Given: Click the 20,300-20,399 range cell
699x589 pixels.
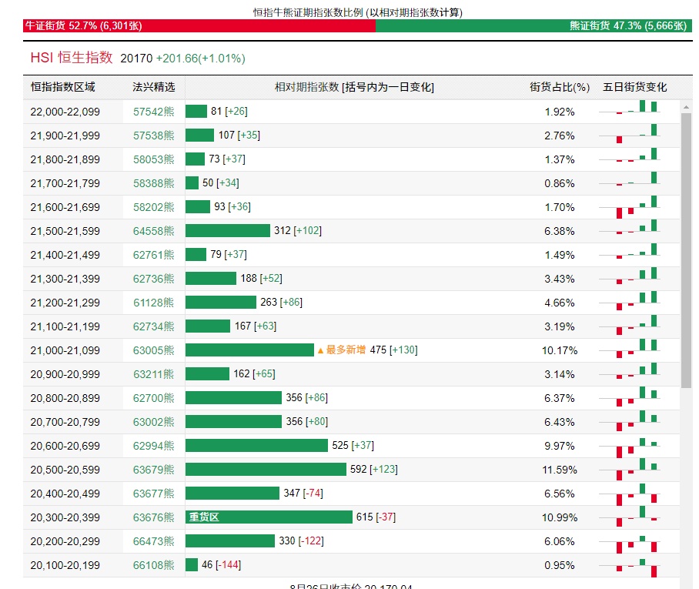Looking at the screenshot, I should pyautogui.click(x=65, y=517).
